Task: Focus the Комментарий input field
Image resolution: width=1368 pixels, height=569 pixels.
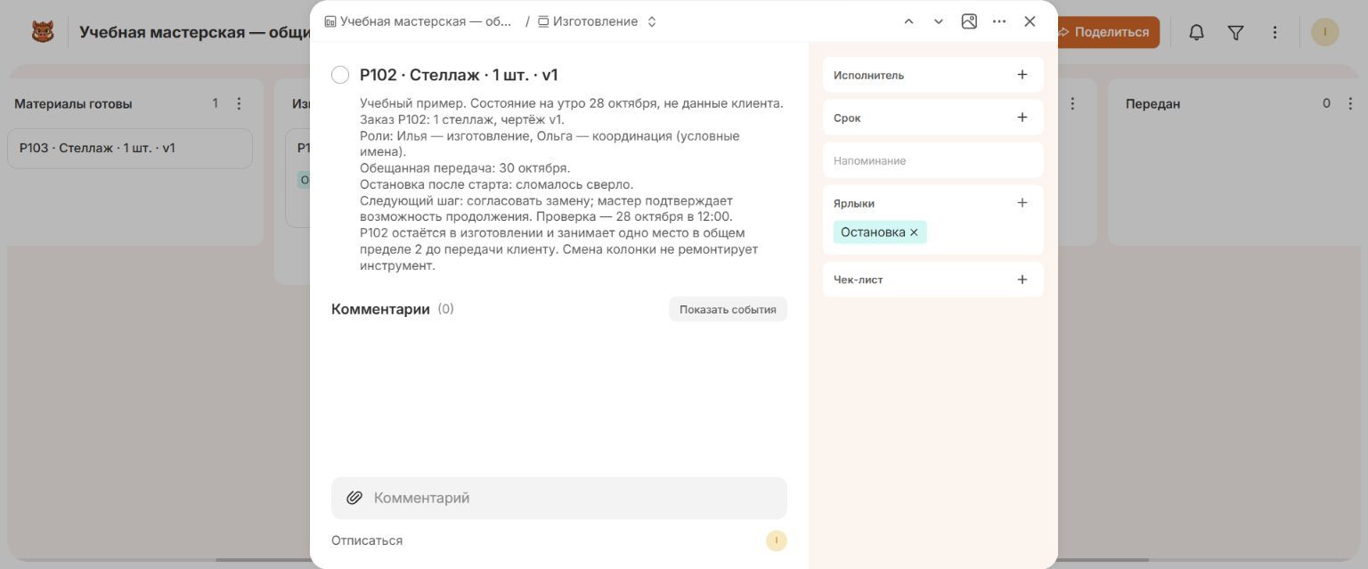Action: pyautogui.click(x=559, y=498)
